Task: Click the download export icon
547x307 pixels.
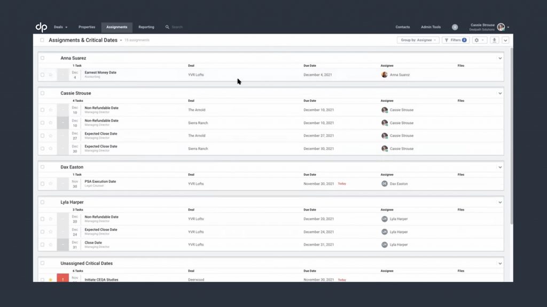Action: (494, 41)
